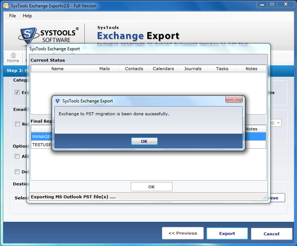Minimize the main SysTools window

coord(262,4)
